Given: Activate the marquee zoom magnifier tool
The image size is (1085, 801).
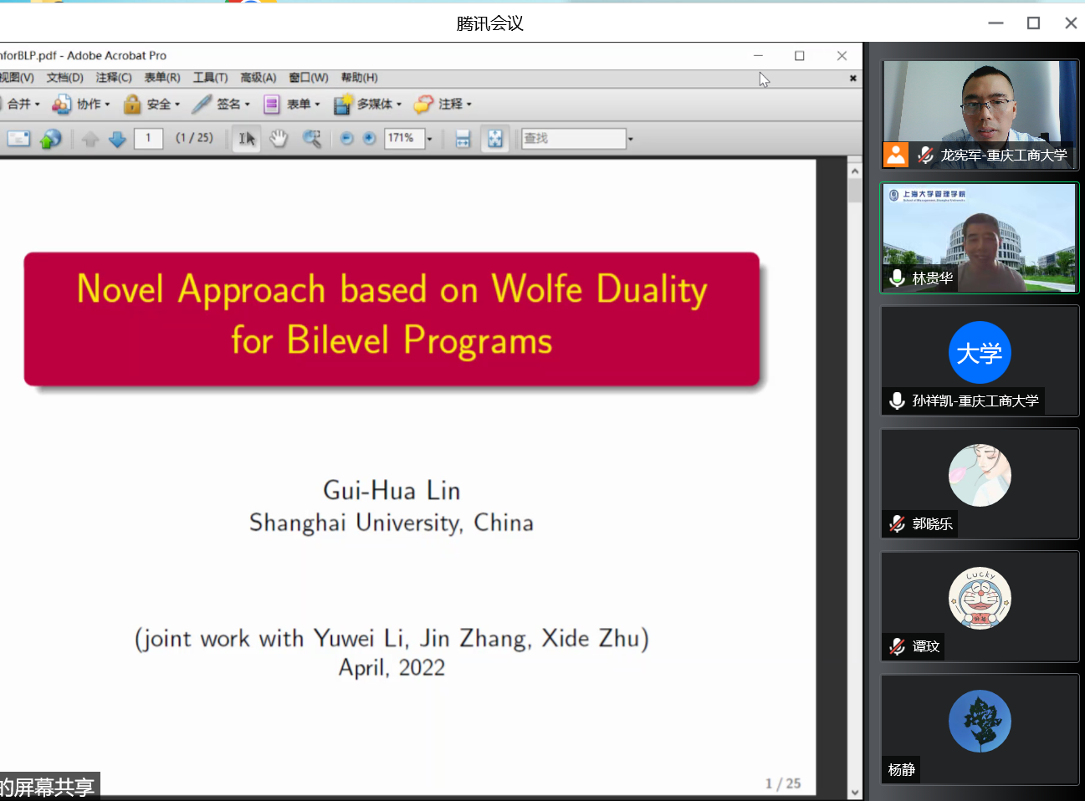Looking at the screenshot, I should click(x=312, y=139).
